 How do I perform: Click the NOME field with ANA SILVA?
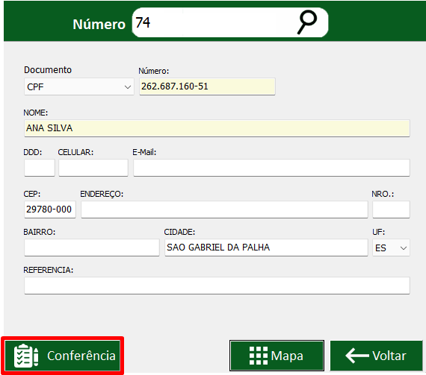217,128
